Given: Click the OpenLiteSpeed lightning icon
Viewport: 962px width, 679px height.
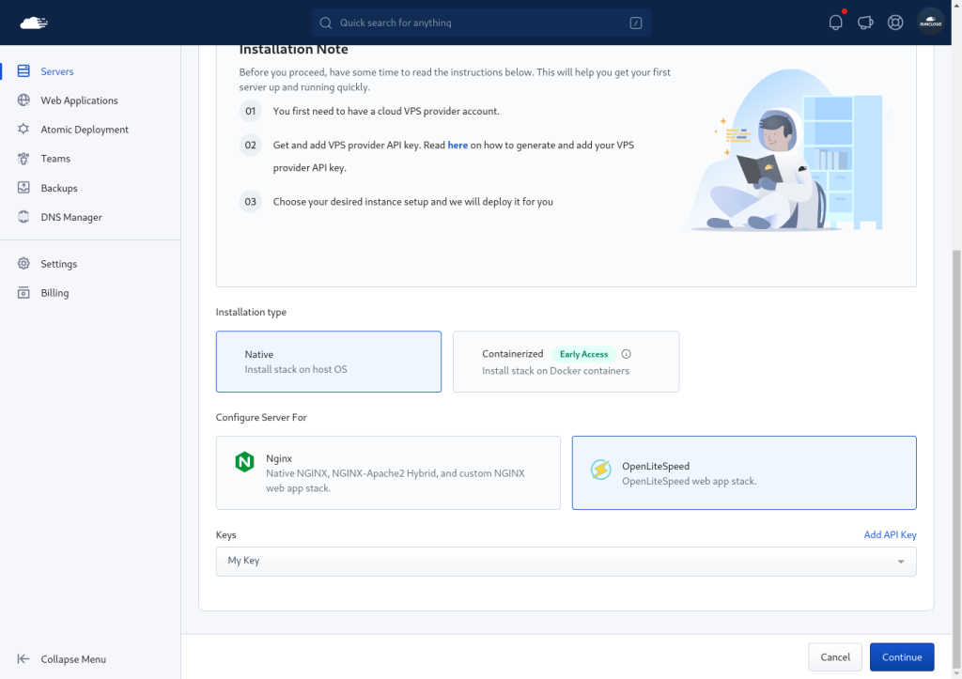Looking at the screenshot, I should click(x=600, y=470).
